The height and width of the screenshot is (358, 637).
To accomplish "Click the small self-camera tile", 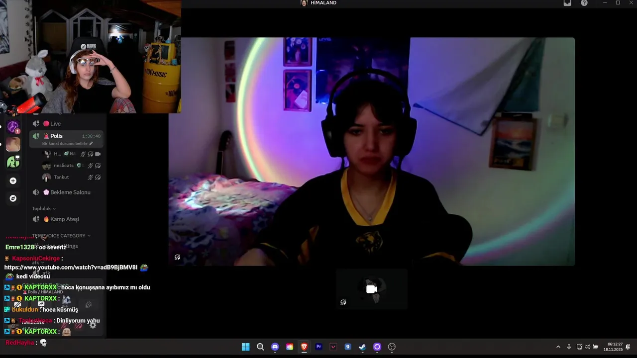I will 371,289.
